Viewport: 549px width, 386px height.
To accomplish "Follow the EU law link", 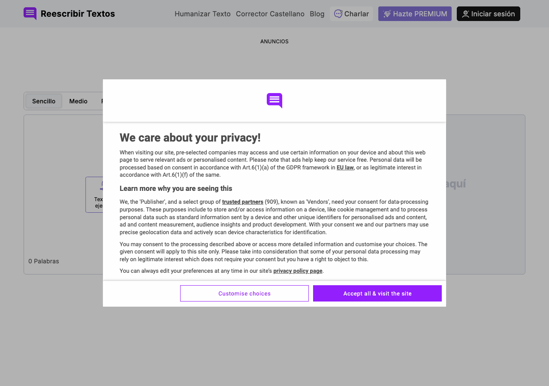I will pyautogui.click(x=345, y=167).
